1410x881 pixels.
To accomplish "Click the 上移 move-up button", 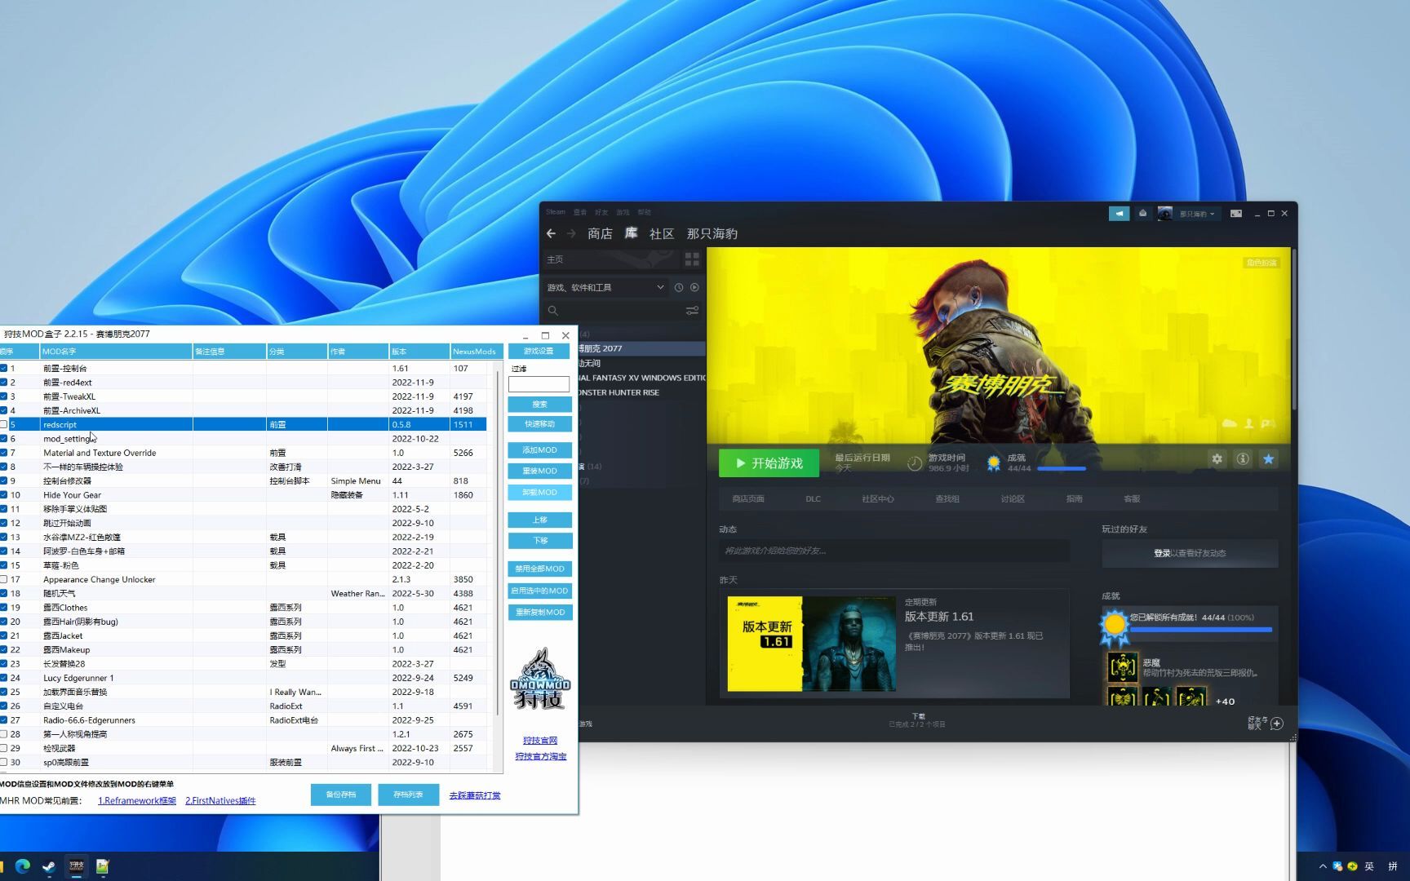I will pyautogui.click(x=539, y=520).
